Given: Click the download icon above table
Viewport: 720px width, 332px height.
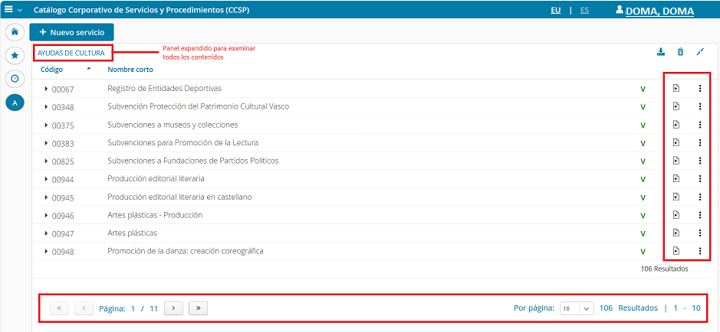Looking at the screenshot, I should pos(661,52).
